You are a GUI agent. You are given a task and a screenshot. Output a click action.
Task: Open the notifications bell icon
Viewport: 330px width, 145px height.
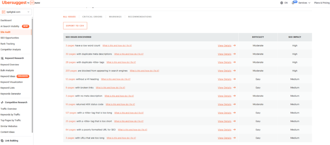pyautogui.click(x=293, y=3)
